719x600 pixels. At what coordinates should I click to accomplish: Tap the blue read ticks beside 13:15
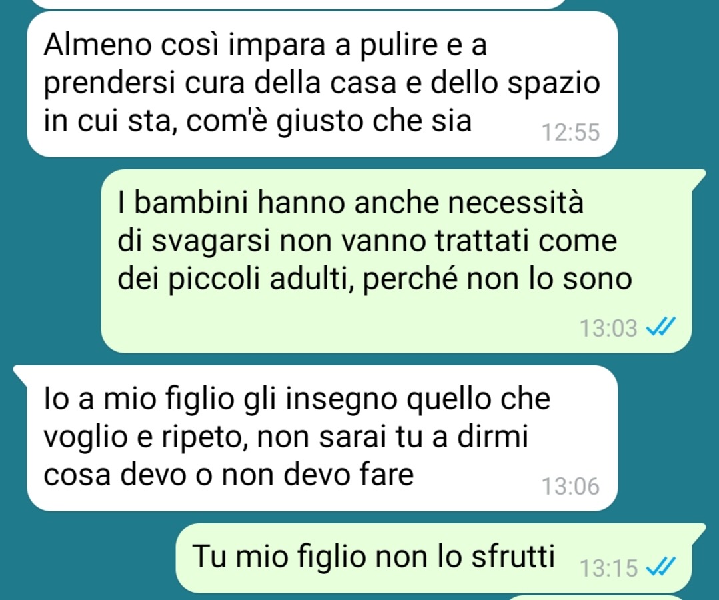tap(660, 567)
